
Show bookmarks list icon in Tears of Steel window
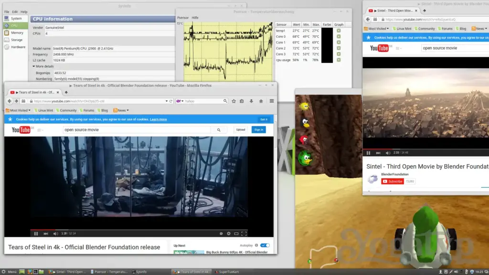pyautogui.click(x=242, y=101)
